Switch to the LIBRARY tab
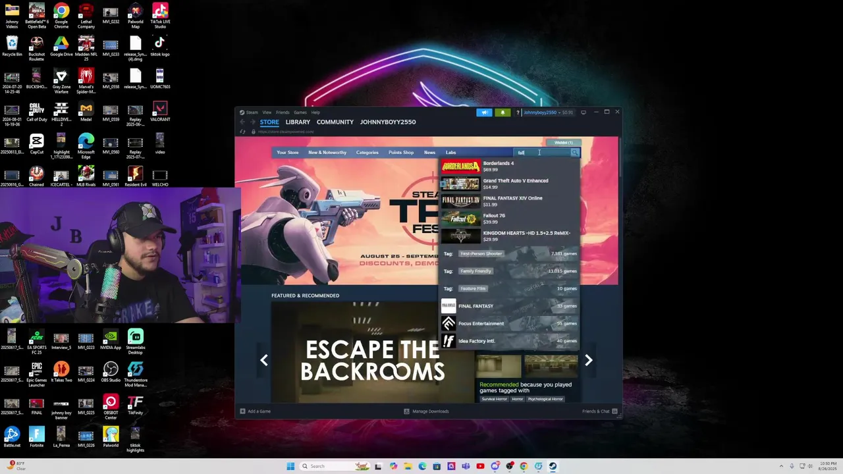Viewport: 843px width, 474px height. coord(298,122)
